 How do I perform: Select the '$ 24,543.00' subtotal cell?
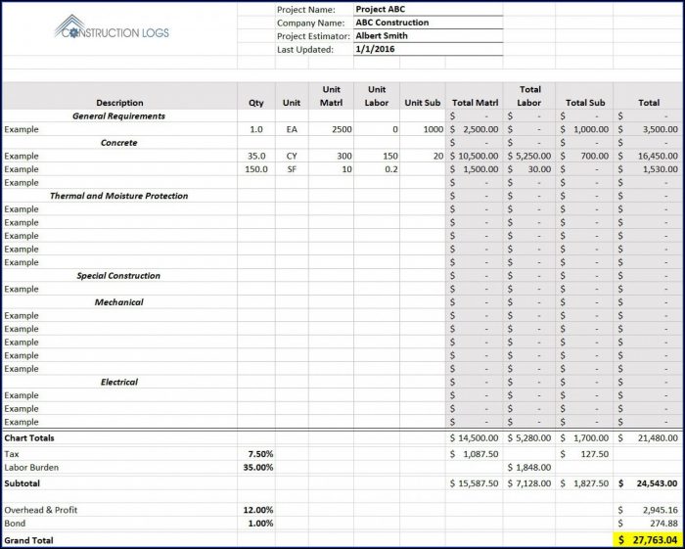click(x=648, y=483)
